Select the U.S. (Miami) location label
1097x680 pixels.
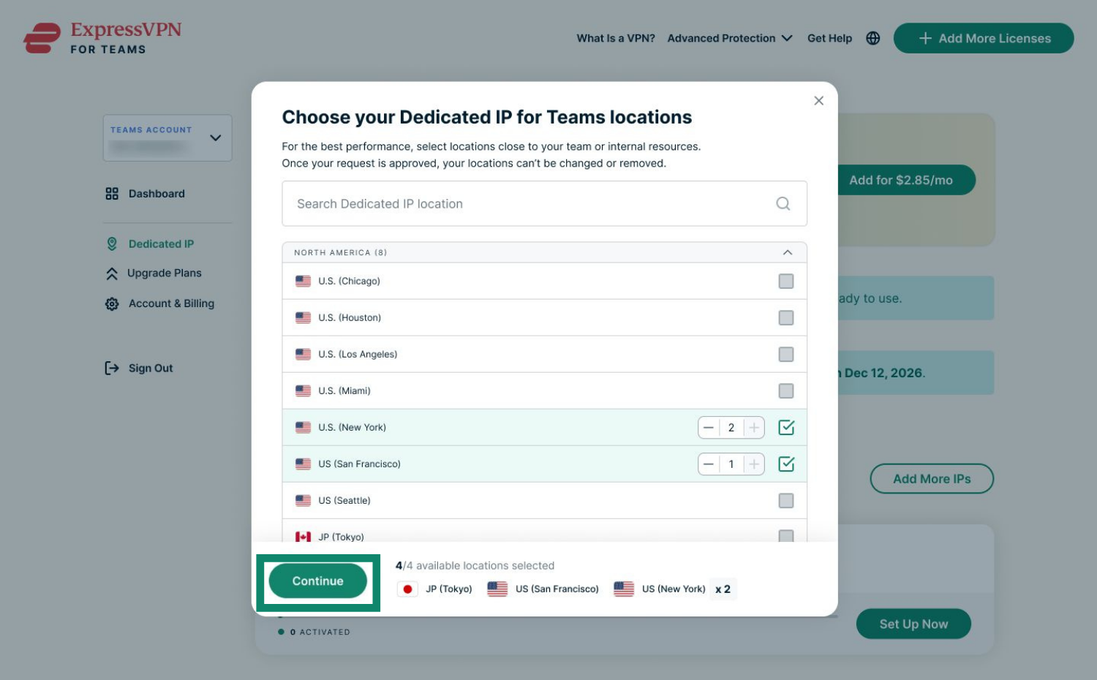(344, 391)
